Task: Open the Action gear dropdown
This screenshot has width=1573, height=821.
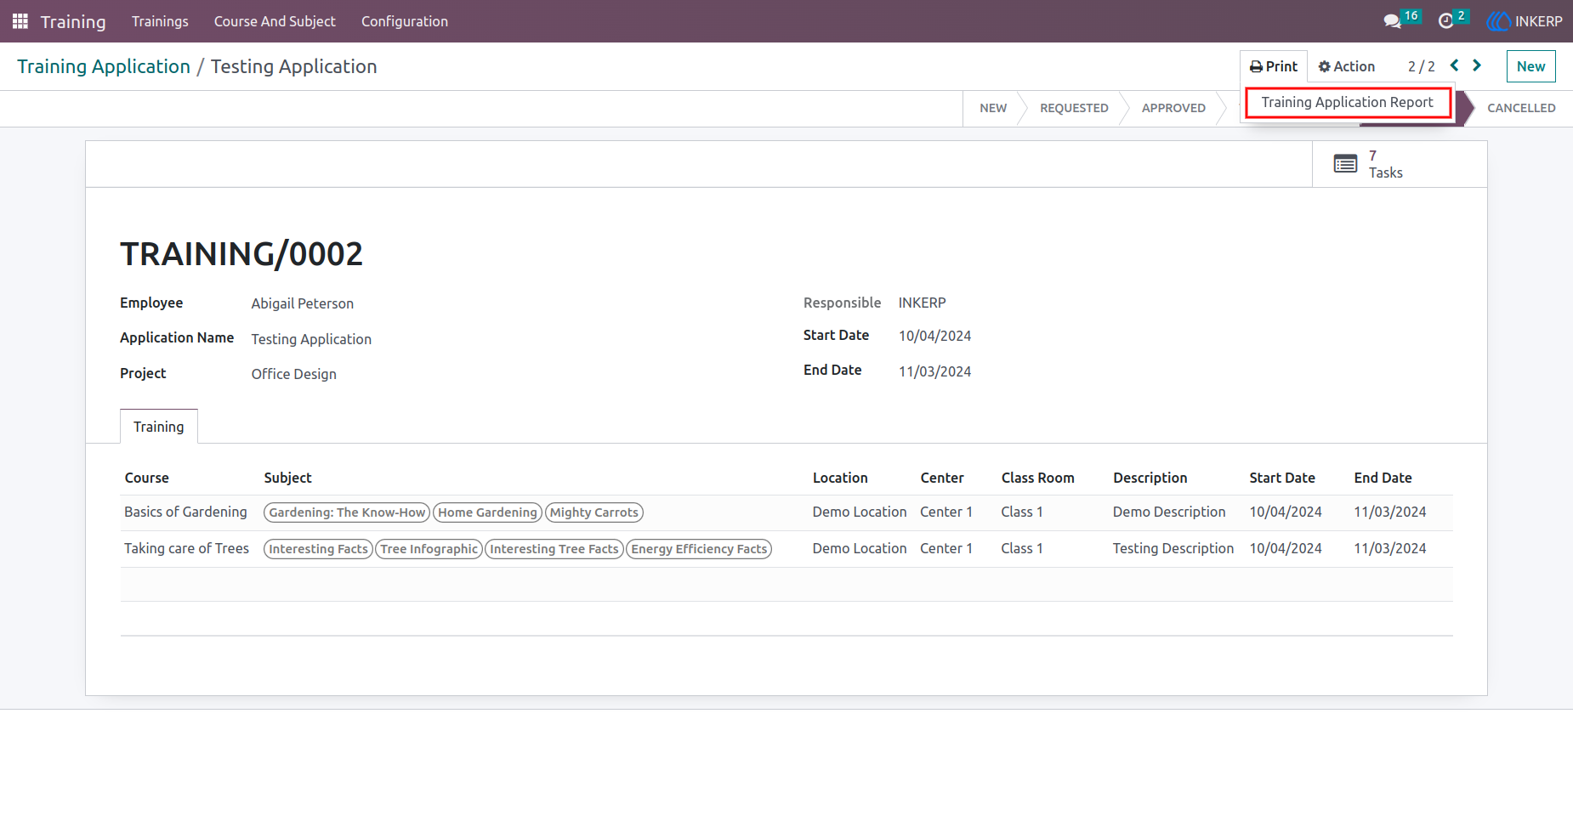Action: 1347,66
